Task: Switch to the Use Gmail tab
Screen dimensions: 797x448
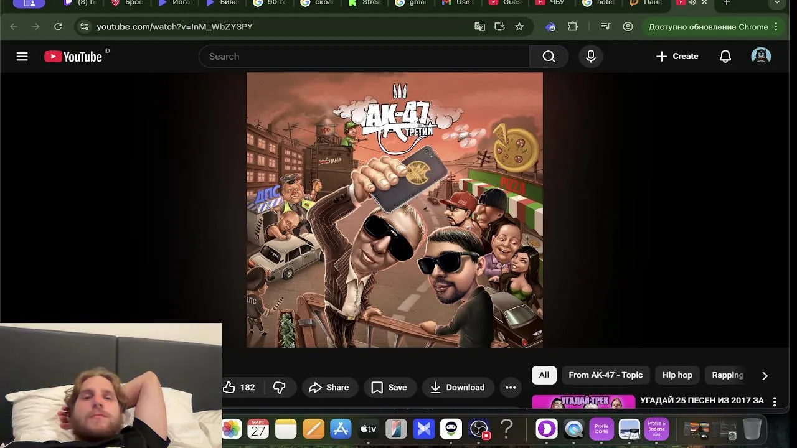Action: 458,3
